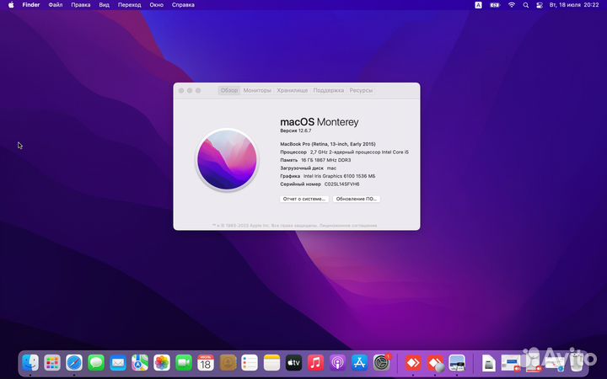Image resolution: width=607 pixels, height=379 pixels.
Task: Select the Обзор tab
Action: click(x=229, y=90)
